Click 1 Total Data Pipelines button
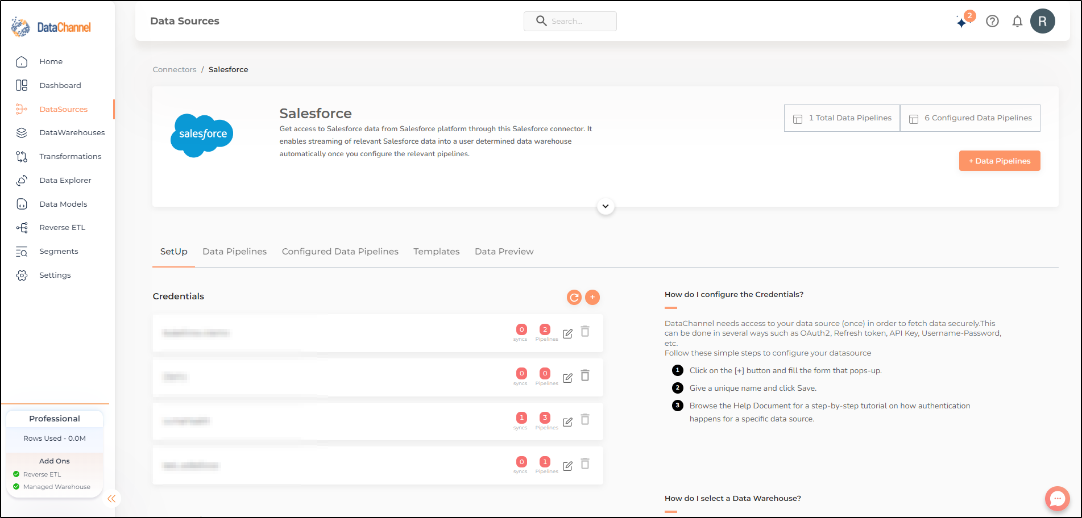 click(842, 118)
